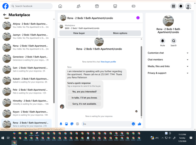Open Task View on the taskbar
The width and height of the screenshot is (196, 145).
click(8, 138)
